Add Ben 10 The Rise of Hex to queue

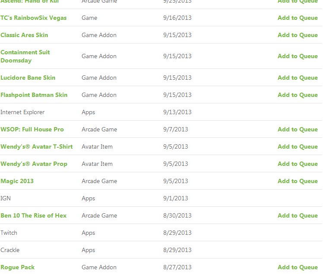(298, 215)
